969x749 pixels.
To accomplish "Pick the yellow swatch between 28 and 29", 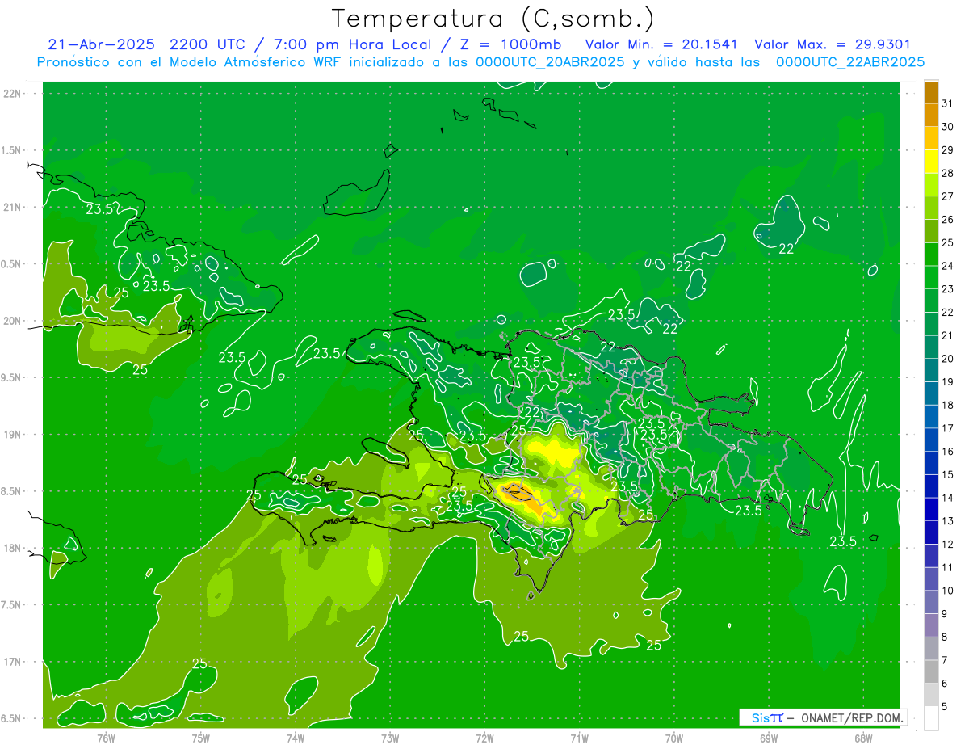I will pos(931,162).
